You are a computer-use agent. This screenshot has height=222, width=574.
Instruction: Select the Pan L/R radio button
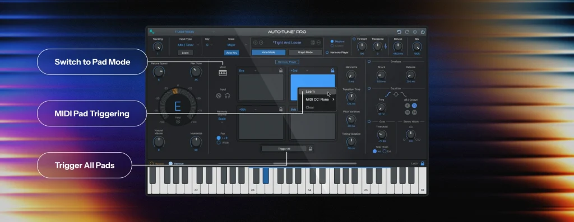(x=219, y=138)
